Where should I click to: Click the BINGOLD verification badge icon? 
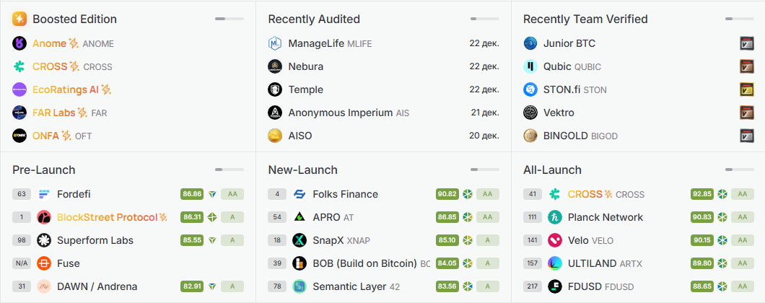click(x=747, y=136)
